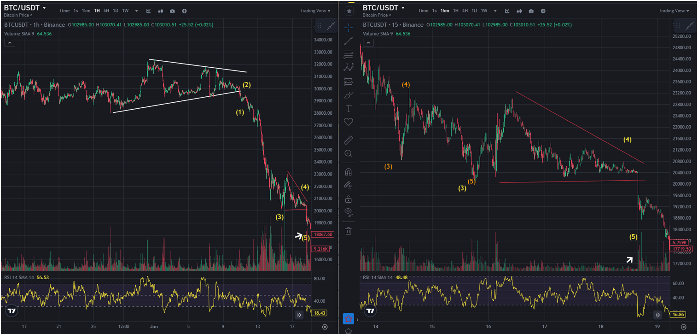Open TradingView logo on right chart
698x334 pixels.
371,311
